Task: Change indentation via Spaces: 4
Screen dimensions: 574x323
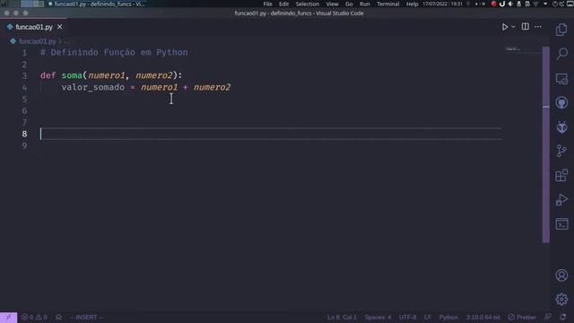Action: [378, 317]
